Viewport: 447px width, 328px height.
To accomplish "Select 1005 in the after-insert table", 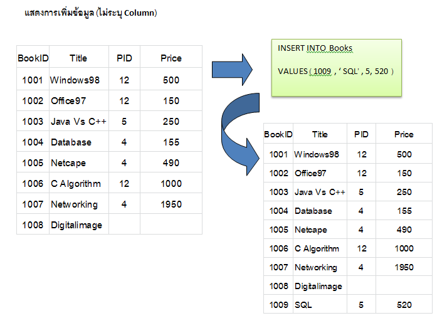I will (278, 230).
